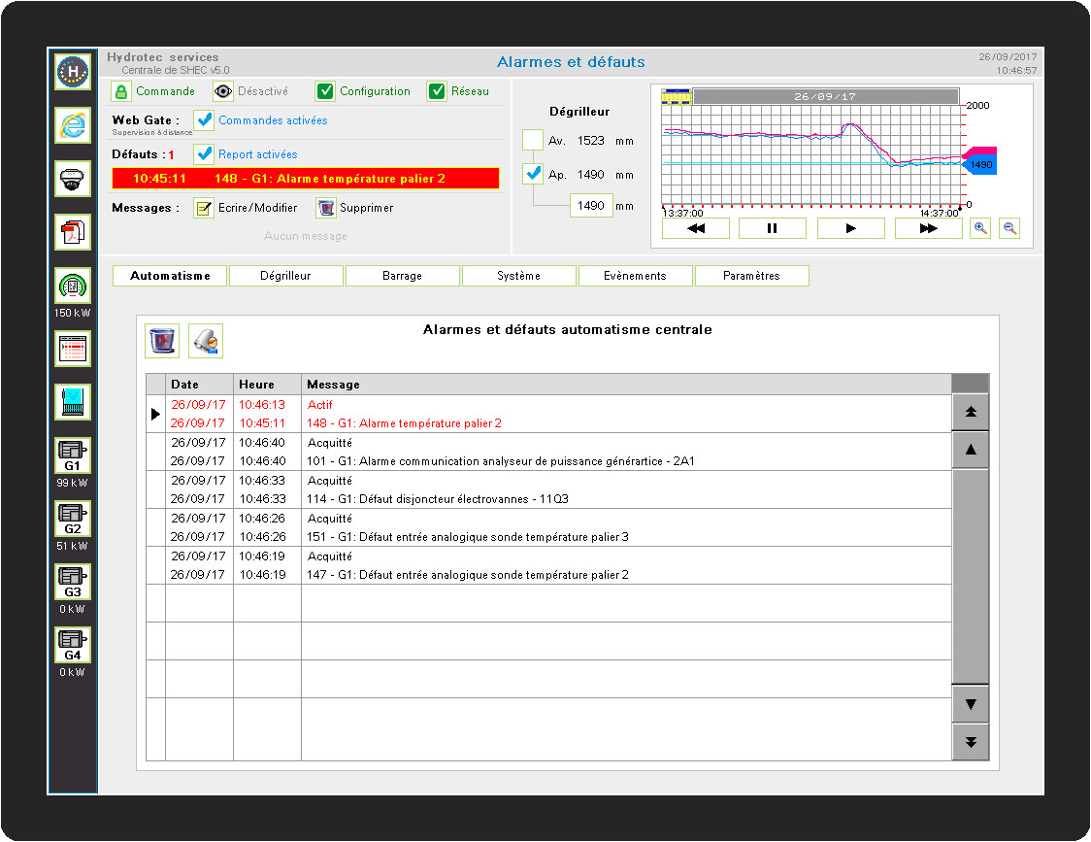Switch to the Evènements tab

coord(635,276)
